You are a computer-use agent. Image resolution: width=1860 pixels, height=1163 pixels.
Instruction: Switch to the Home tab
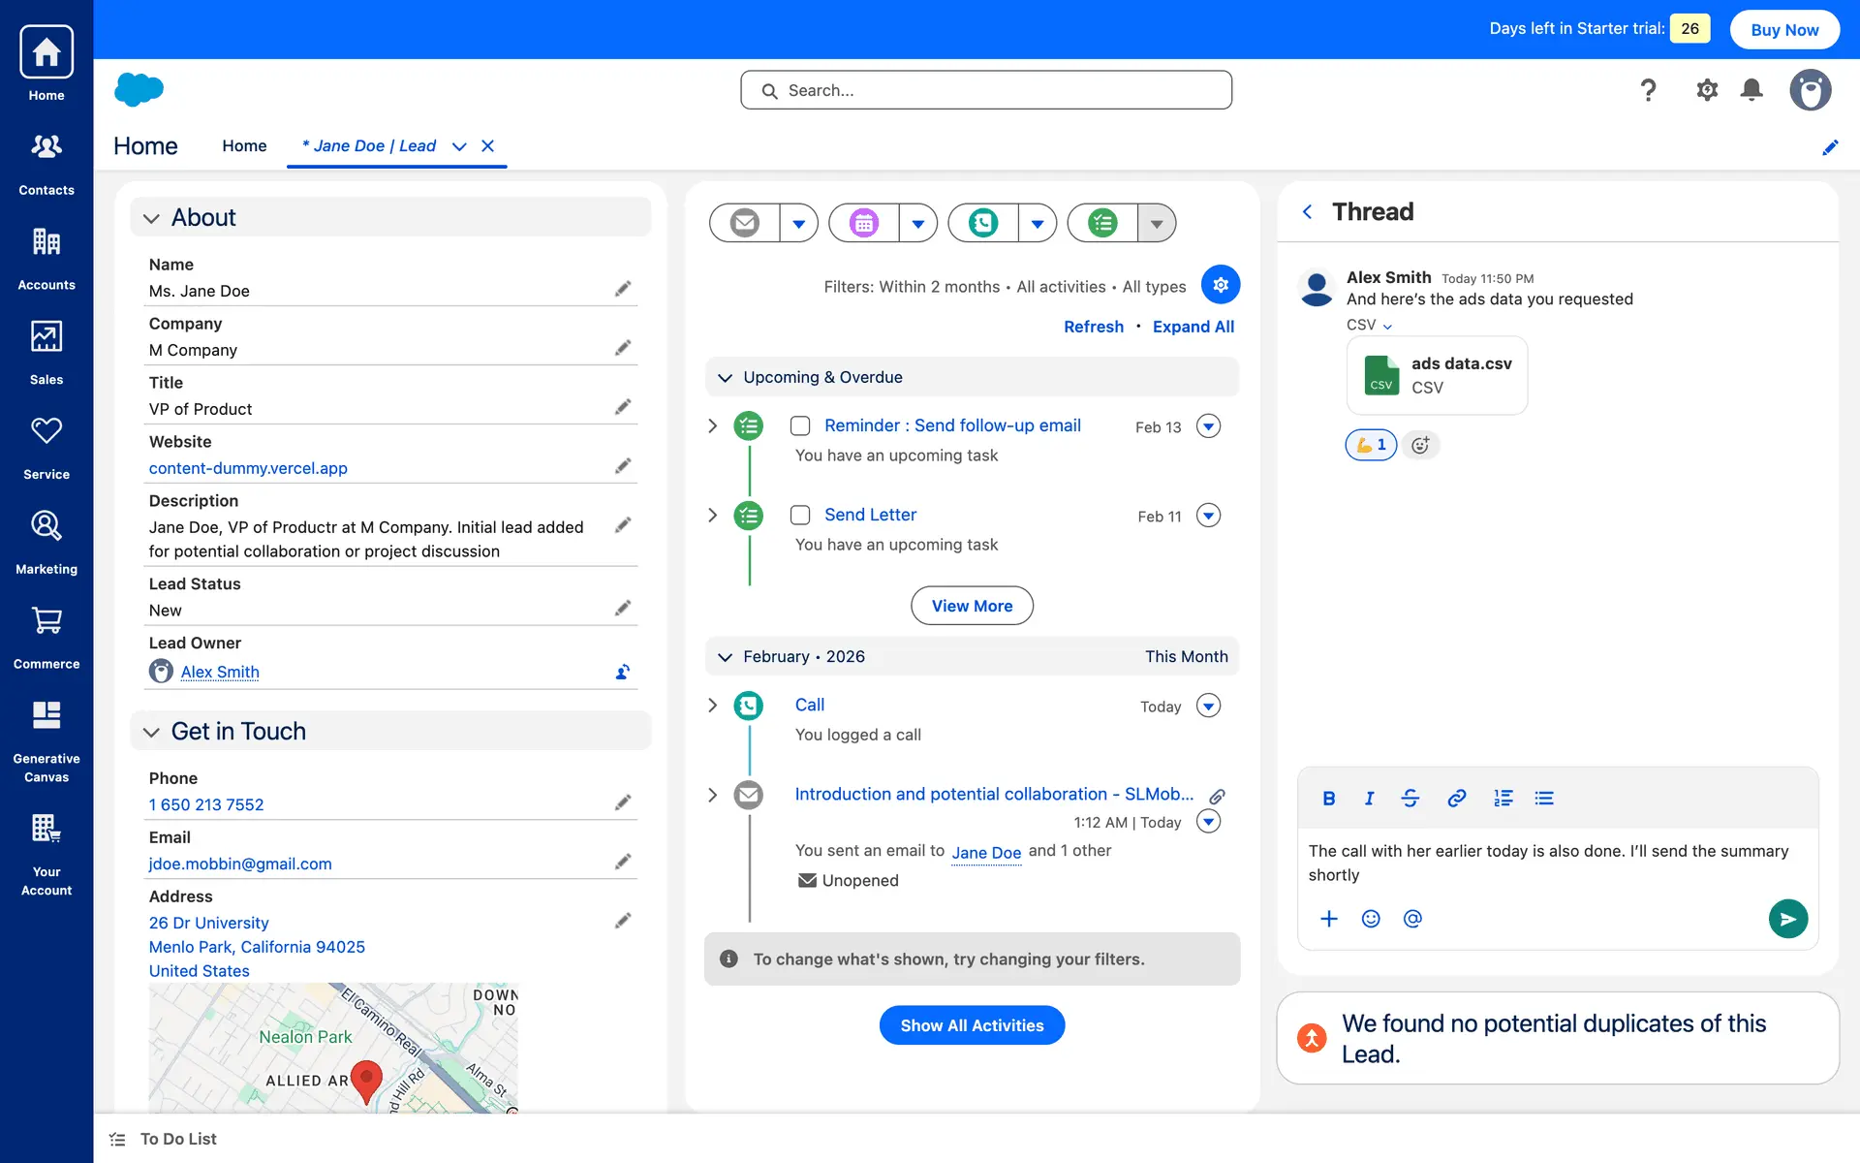[244, 146]
